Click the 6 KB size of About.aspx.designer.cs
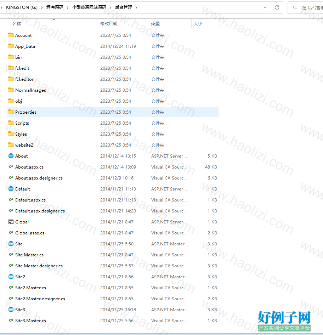This screenshot has height=335, width=323. 212,178
